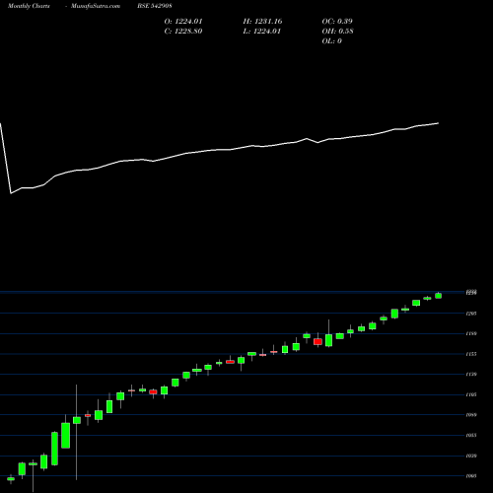Click the last green candlestick at far right

point(438,296)
